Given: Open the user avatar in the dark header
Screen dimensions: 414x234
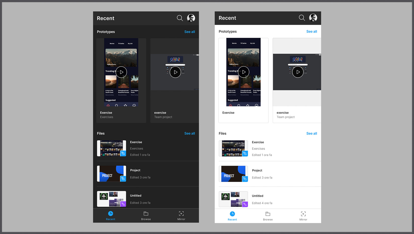Looking at the screenshot, I should [191, 18].
